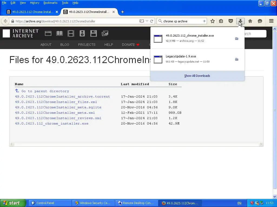Toggle the Downloads arrow button
The image size is (277, 207).
click(240, 21)
